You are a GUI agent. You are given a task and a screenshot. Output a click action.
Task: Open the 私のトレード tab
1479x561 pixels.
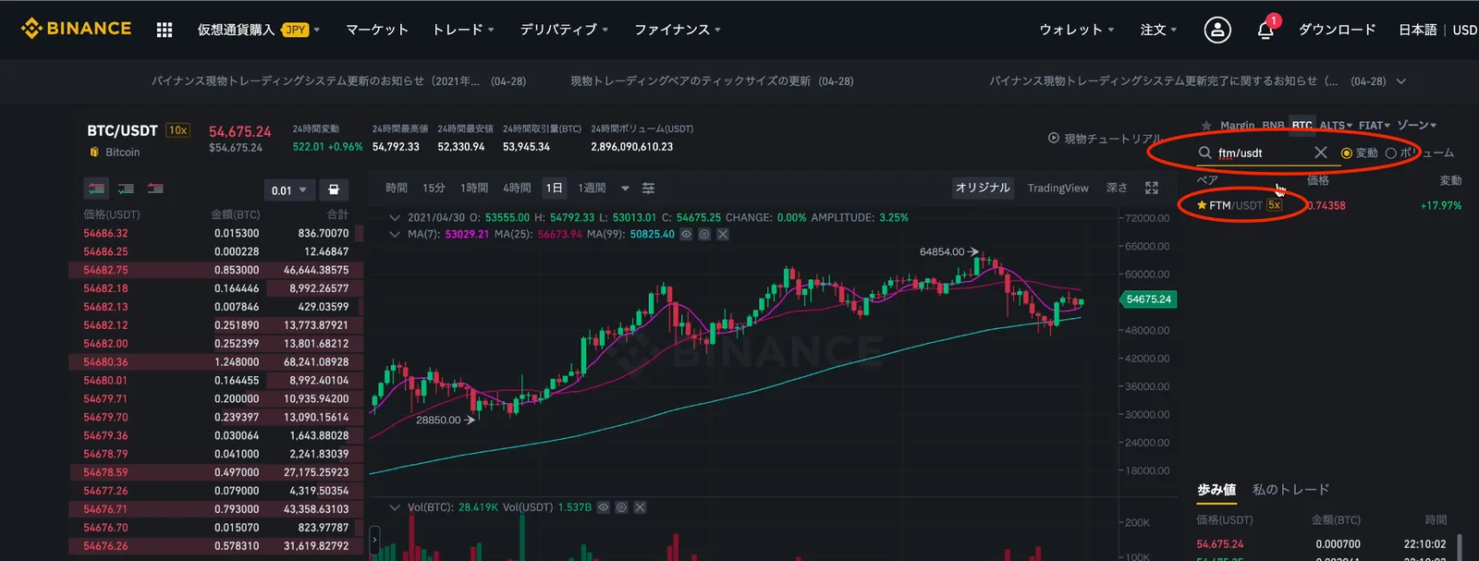[x=1290, y=490]
